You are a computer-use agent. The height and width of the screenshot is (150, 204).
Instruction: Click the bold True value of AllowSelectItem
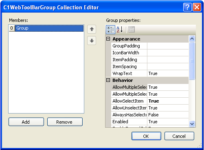pyautogui.click(x=168, y=101)
